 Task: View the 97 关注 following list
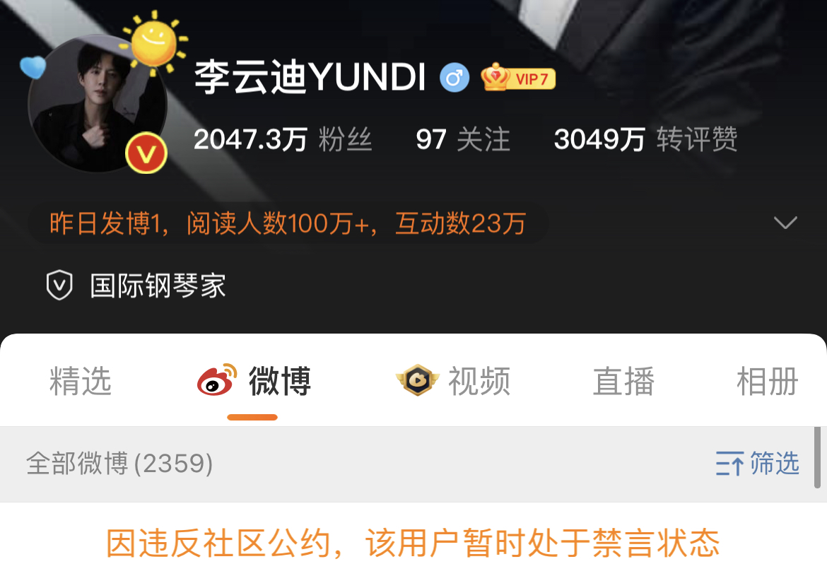point(463,140)
